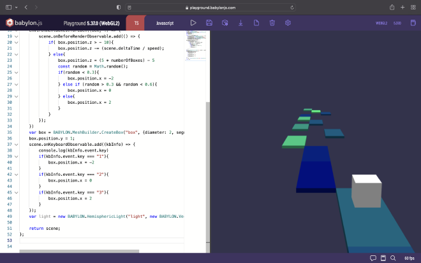Image resolution: width=421 pixels, height=263 pixels.
Task: Clear the editor with the trash icon
Action: tap(272, 22)
